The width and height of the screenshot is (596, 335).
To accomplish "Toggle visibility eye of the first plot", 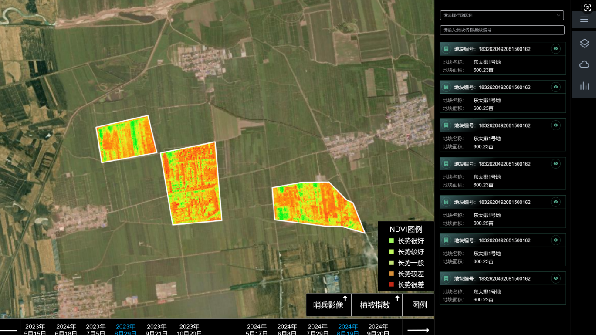I will [x=555, y=49].
